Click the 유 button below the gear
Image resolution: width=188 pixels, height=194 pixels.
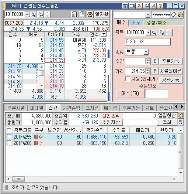pyautogui.click(x=181, y=122)
